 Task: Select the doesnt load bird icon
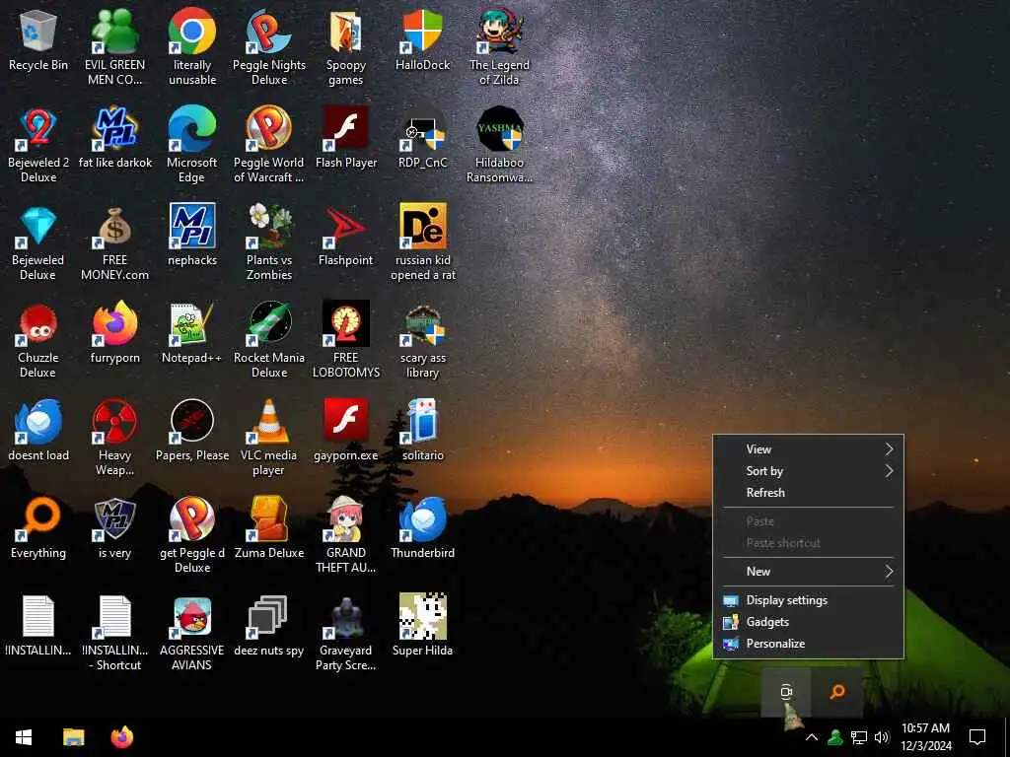point(38,431)
